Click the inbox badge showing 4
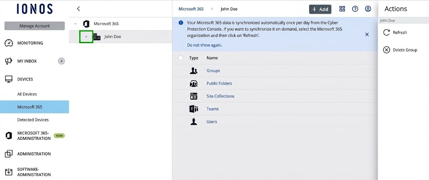The height and width of the screenshot is (180, 429). 62,61
